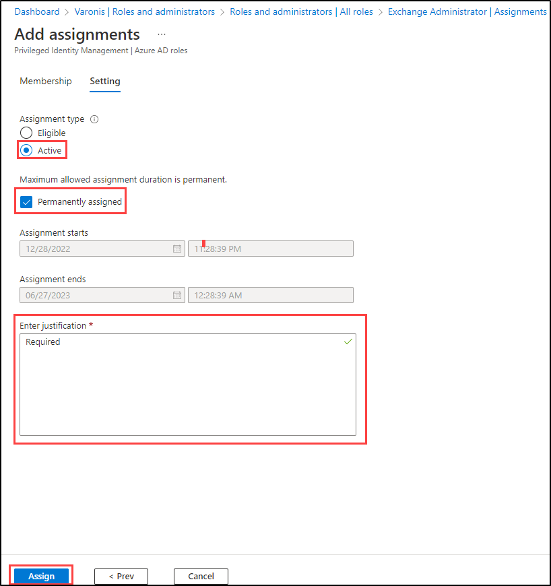Uncheck the Permanently assigned checkbox

tap(26, 201)
